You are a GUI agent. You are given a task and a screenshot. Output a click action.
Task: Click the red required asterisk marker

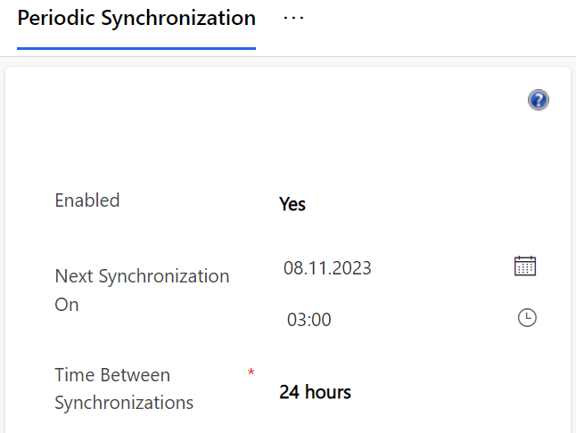pos(251,372)
